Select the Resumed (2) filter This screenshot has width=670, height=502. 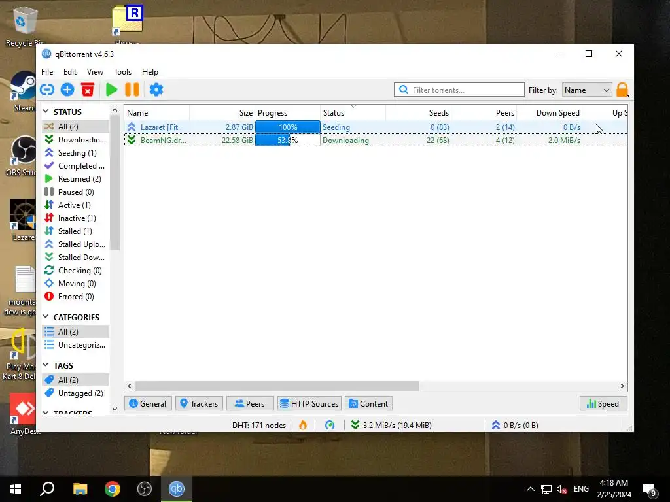click(x=75, y=179)
